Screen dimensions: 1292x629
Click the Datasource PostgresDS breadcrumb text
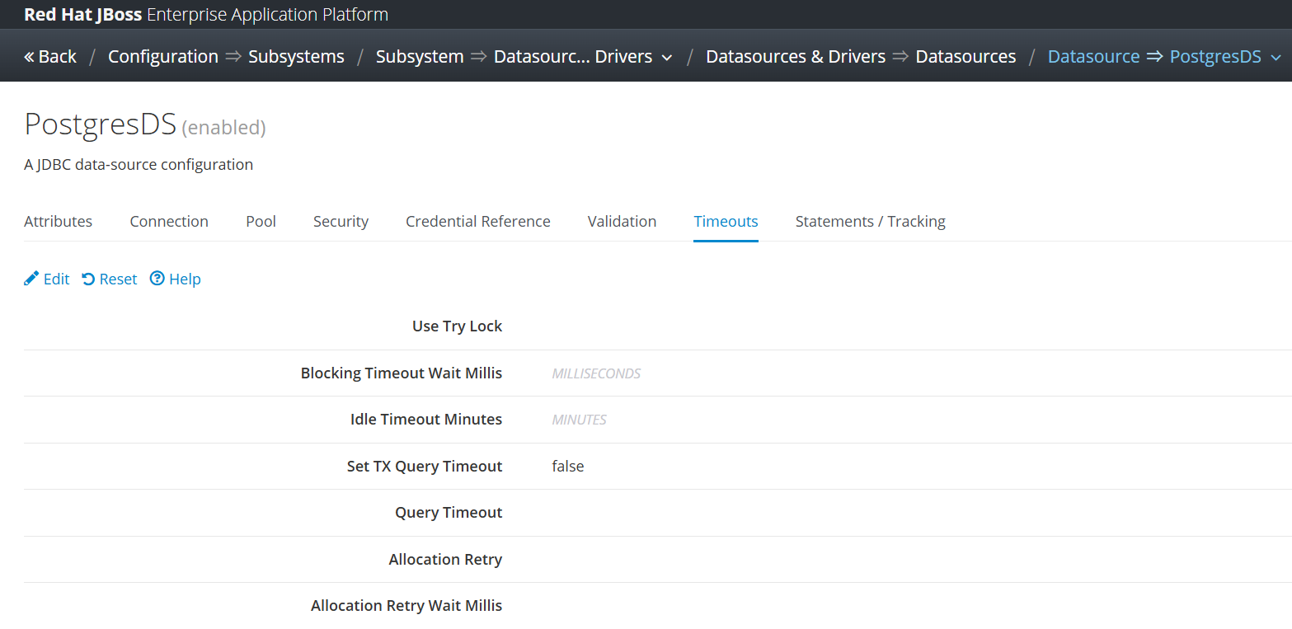tap(1154, 57)
